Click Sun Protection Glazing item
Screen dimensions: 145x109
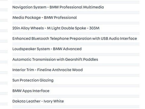tap(33, 81)
